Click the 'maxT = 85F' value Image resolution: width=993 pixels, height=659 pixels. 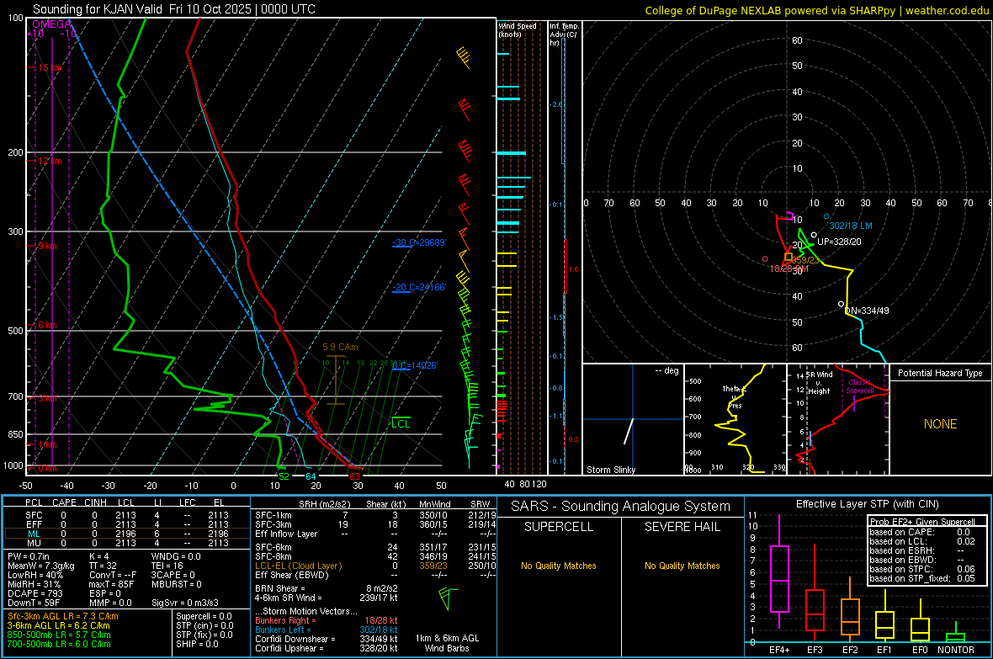111,584
